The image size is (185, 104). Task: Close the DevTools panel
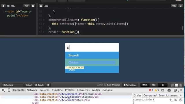(181, 90)
